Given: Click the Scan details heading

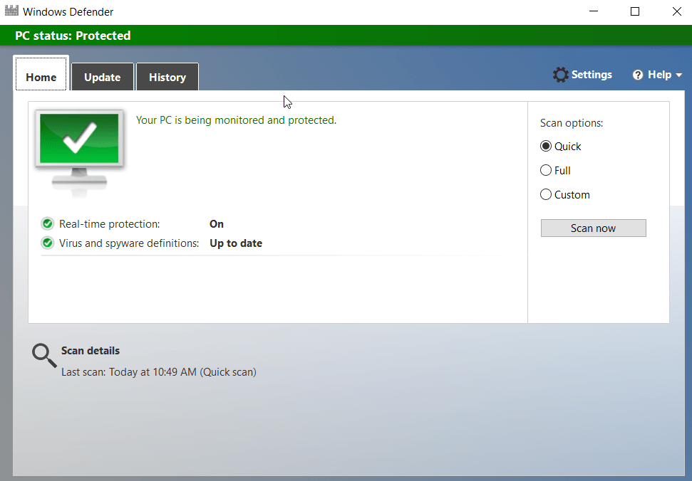Looking at the screenshot, I should [91, 351].
